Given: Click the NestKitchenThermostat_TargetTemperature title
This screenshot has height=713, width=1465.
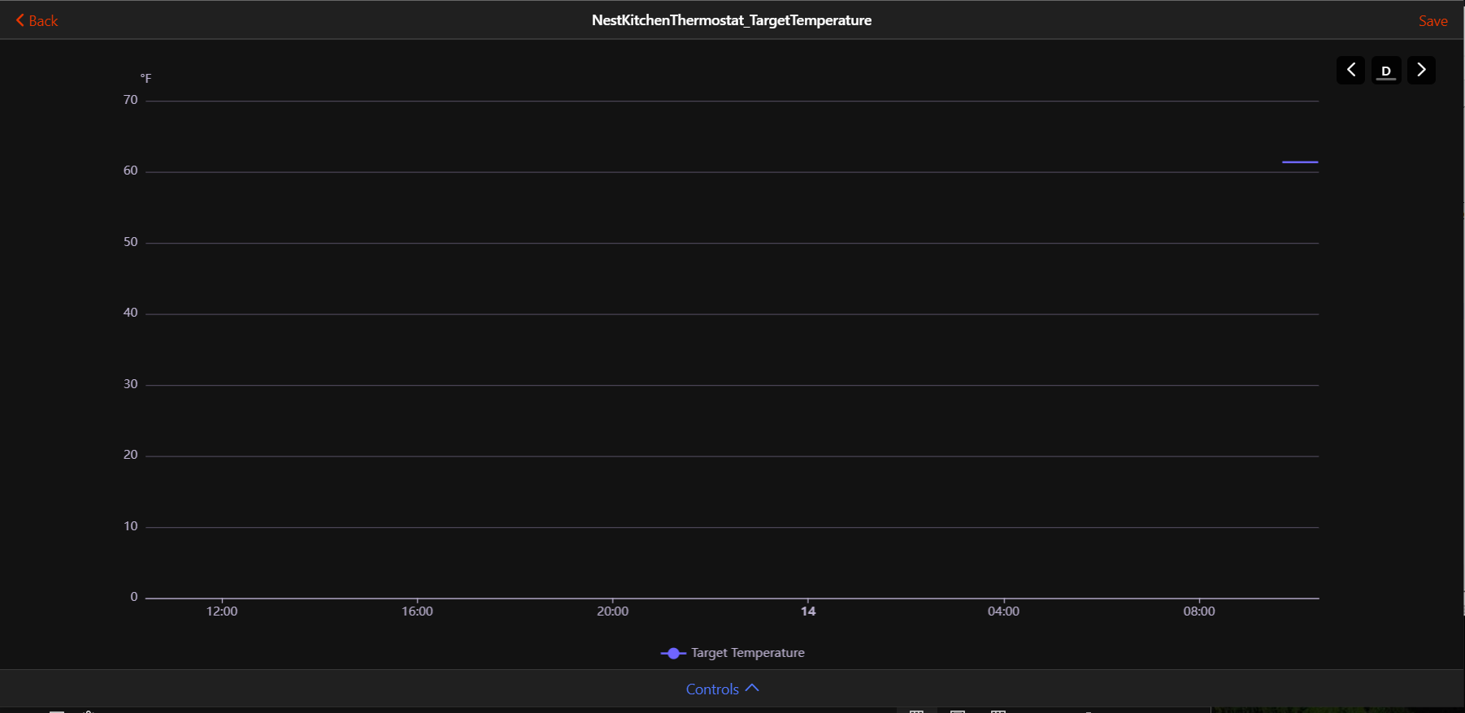Looking at the screenshot, I should tap(732, 20).
